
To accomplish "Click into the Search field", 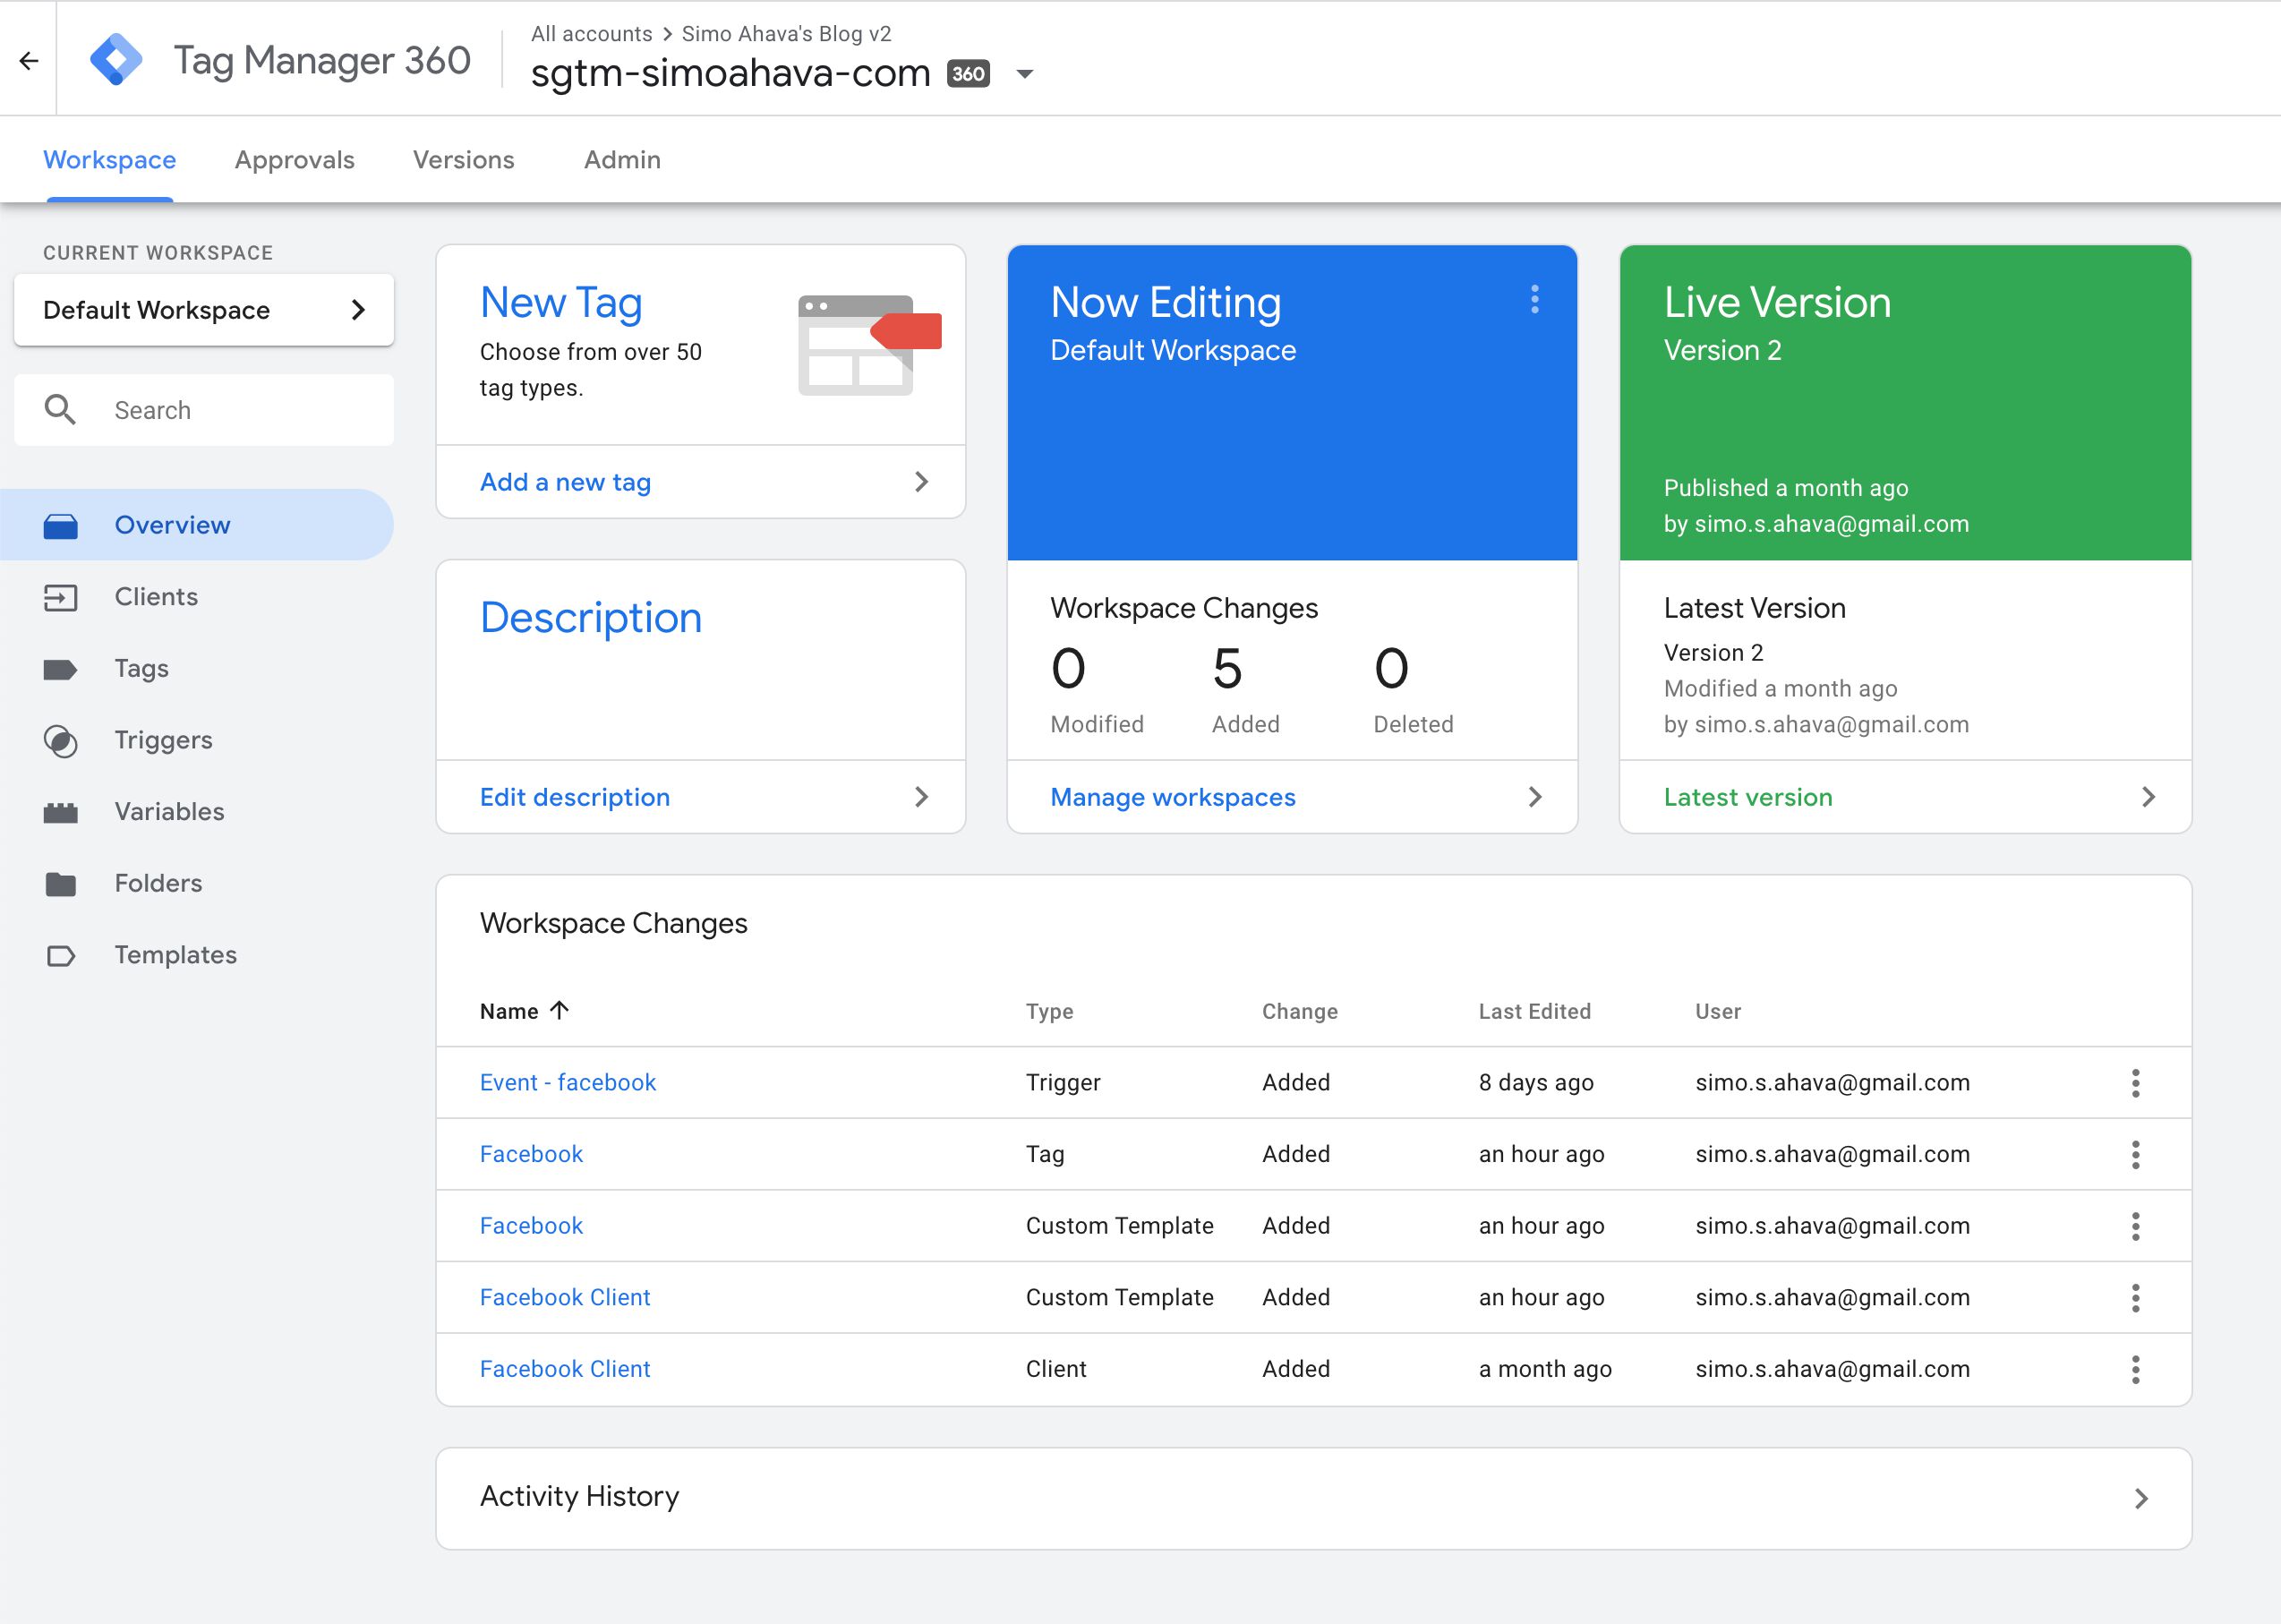I will 240,410.
